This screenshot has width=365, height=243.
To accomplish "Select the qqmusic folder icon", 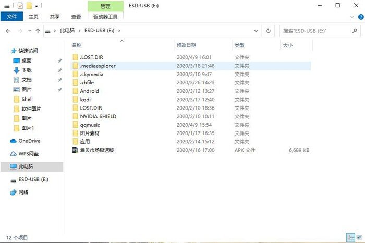I will point(75,125).
